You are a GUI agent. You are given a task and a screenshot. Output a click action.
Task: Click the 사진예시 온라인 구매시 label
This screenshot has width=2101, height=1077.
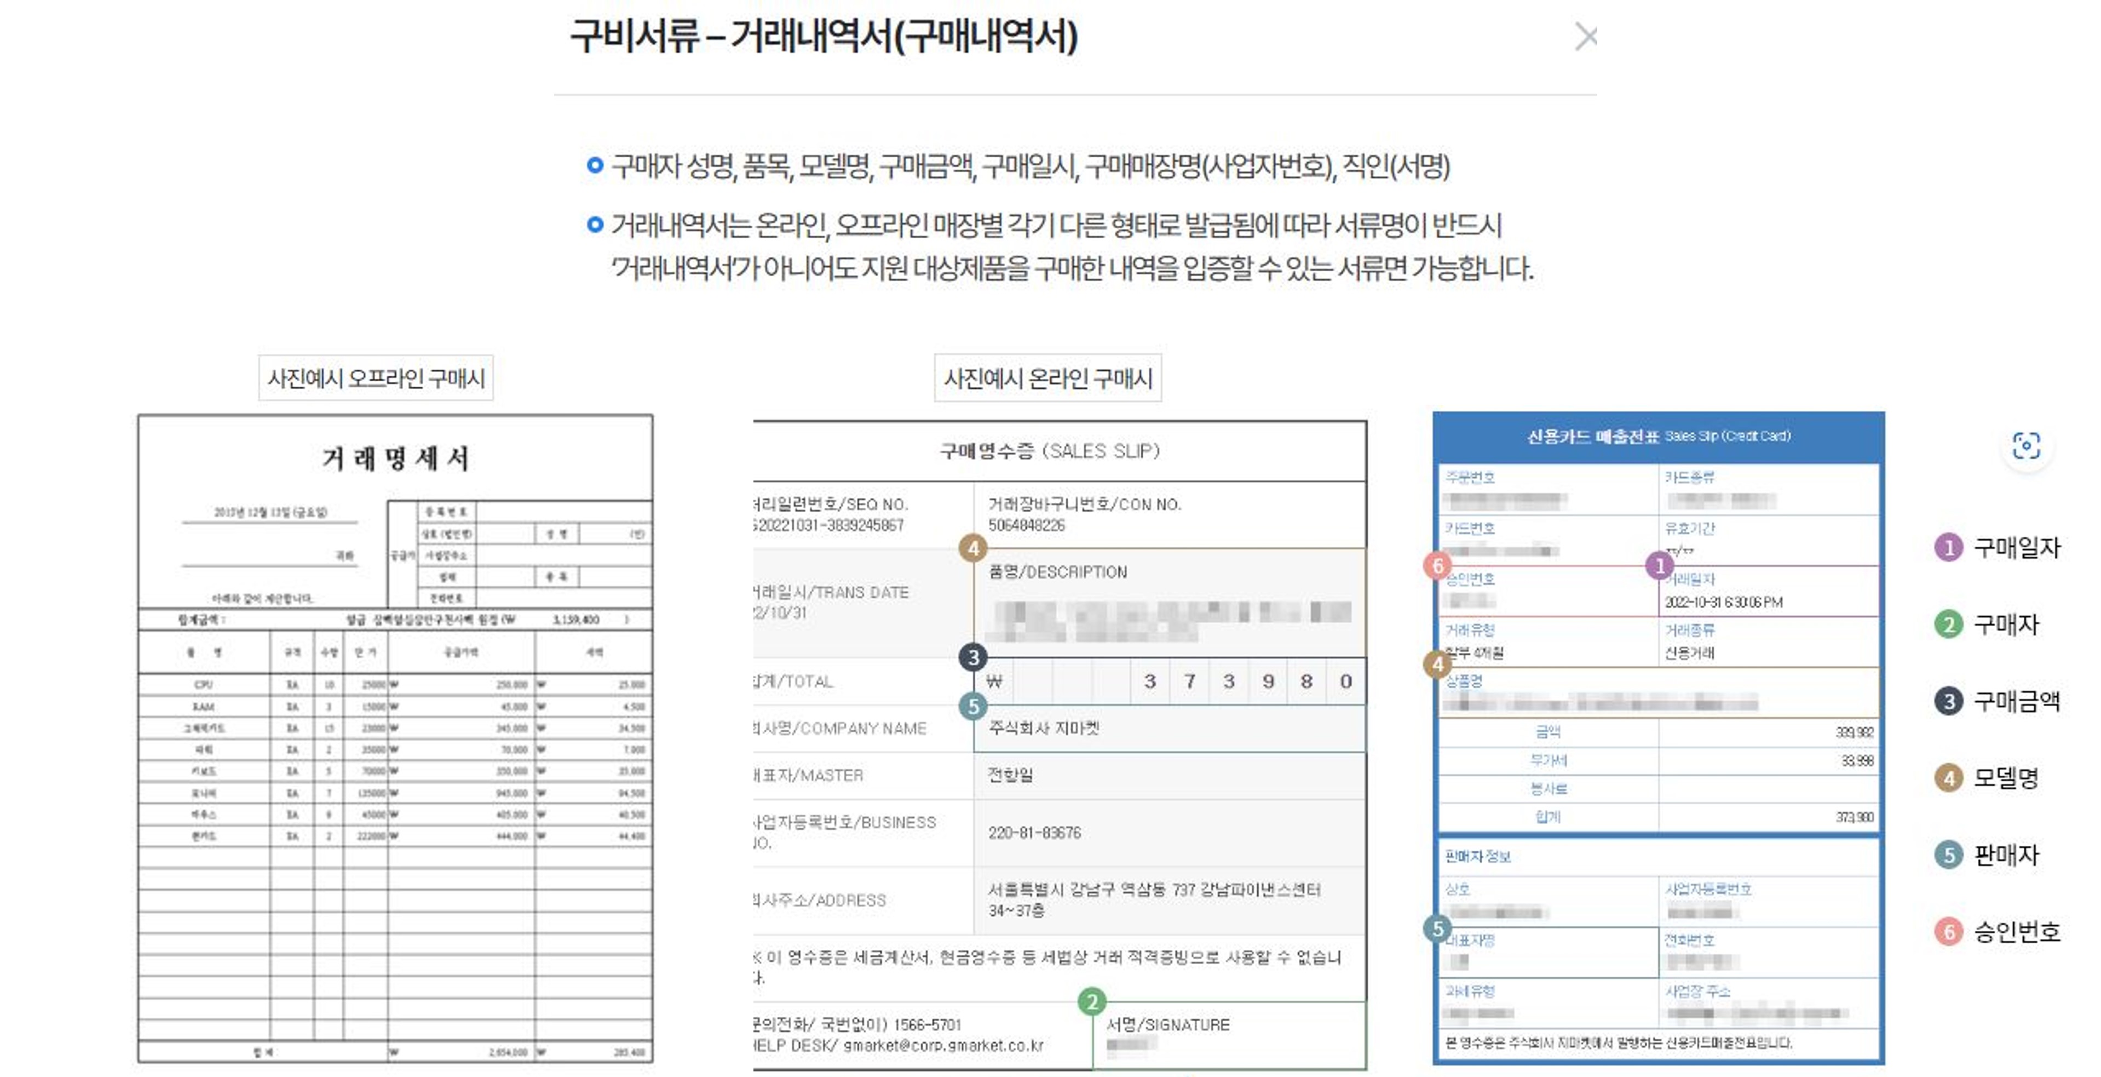pyautogui.click(x=1047, y=378)
